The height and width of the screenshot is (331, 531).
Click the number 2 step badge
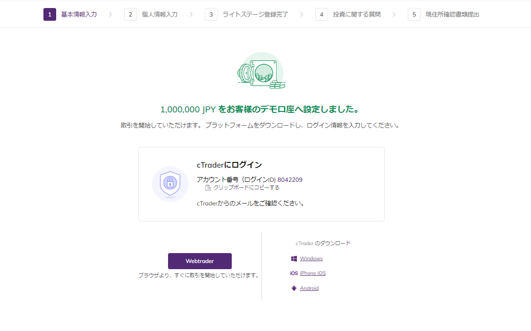click(130, 15)
